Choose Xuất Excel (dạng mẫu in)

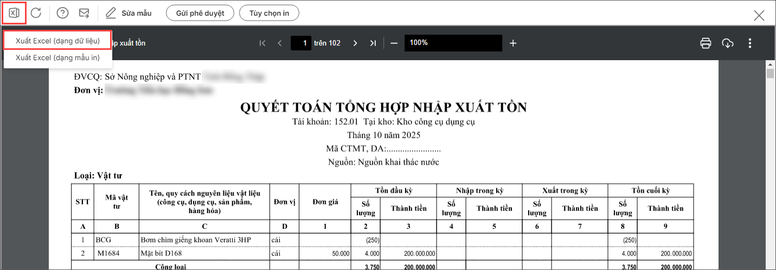[57, 57]
